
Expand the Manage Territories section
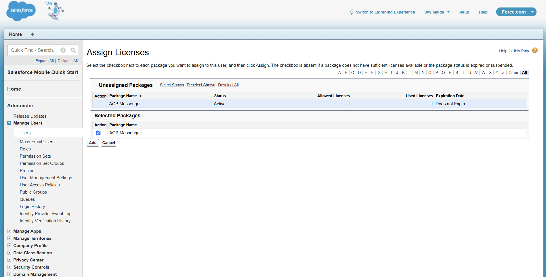pyautogui.click(x=9, y=238)
